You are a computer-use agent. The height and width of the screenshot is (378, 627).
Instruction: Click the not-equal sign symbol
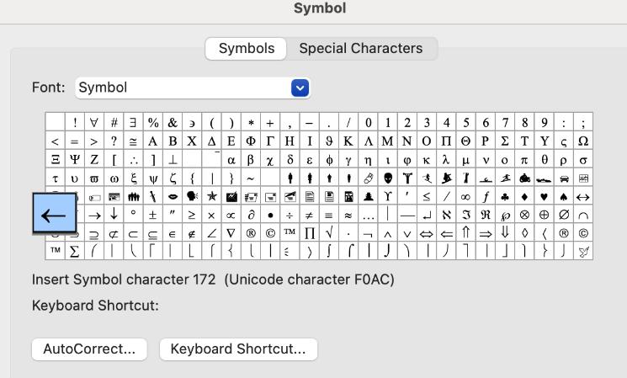pos(309,215)
